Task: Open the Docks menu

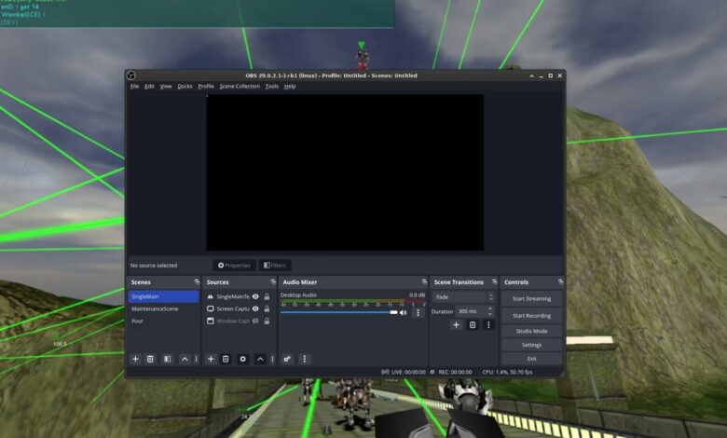Action: tap(185, 87)
